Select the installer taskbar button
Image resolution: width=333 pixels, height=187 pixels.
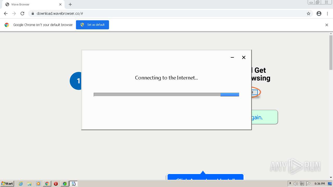[74, 184]
